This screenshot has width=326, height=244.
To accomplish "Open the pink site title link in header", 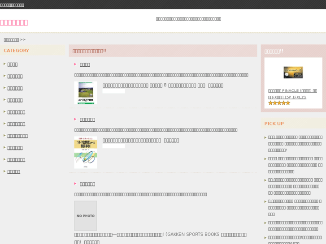I will 14,23.
